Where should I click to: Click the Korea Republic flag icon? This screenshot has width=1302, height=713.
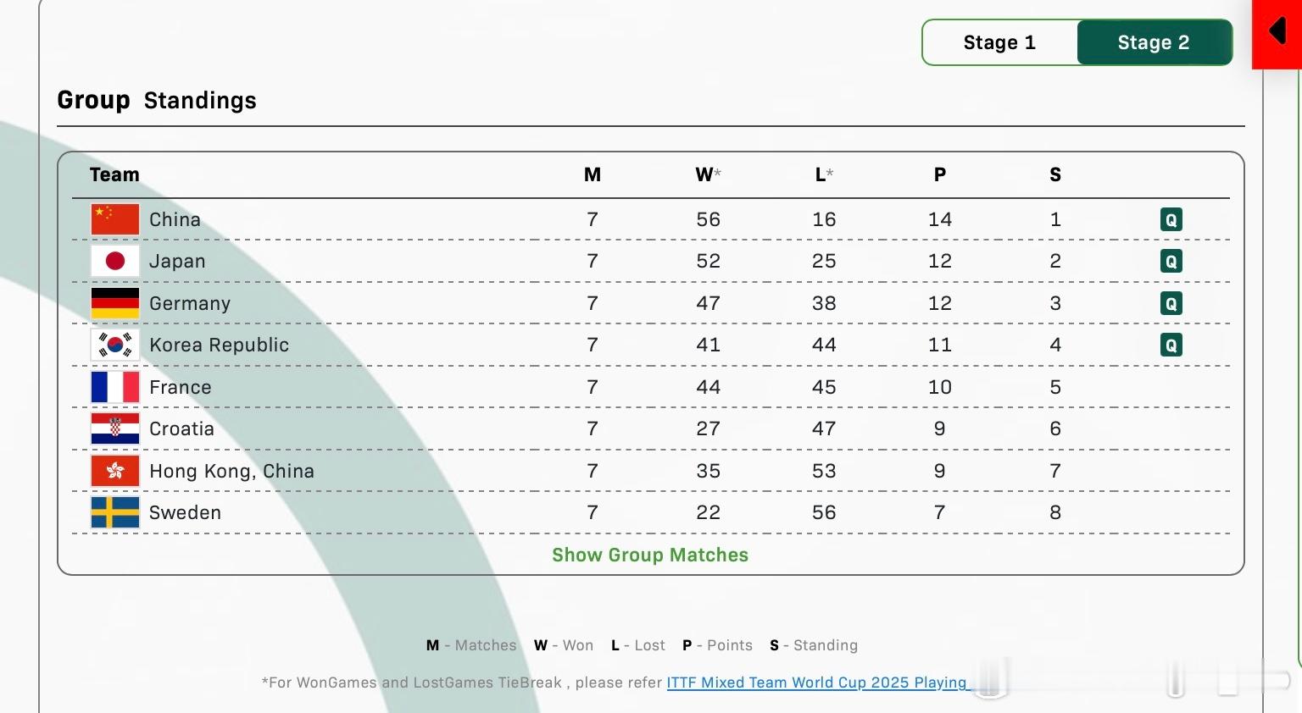(x=115, y=345)
